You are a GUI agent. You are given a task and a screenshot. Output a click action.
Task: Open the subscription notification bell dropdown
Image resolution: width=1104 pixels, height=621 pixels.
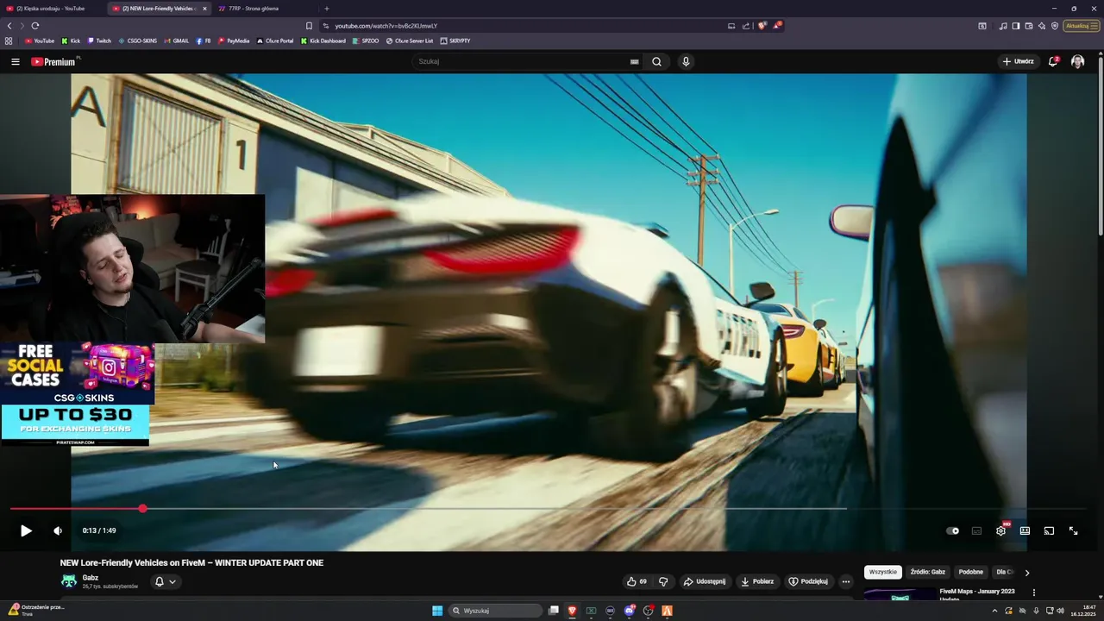coord(166,581)
